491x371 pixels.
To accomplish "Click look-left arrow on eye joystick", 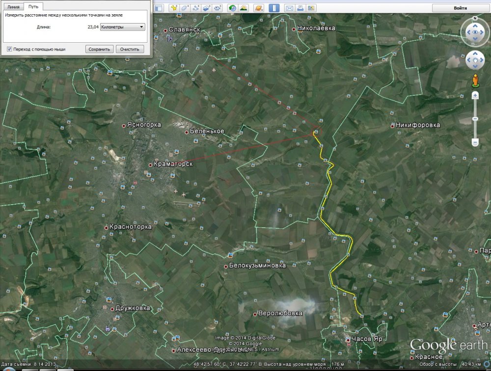I will 469,32.
